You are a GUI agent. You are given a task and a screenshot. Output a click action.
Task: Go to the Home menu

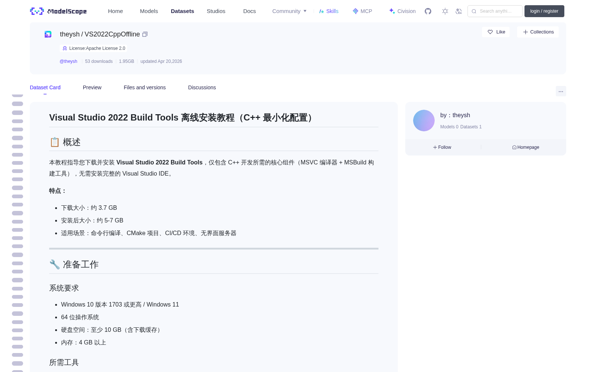[115, 11]
